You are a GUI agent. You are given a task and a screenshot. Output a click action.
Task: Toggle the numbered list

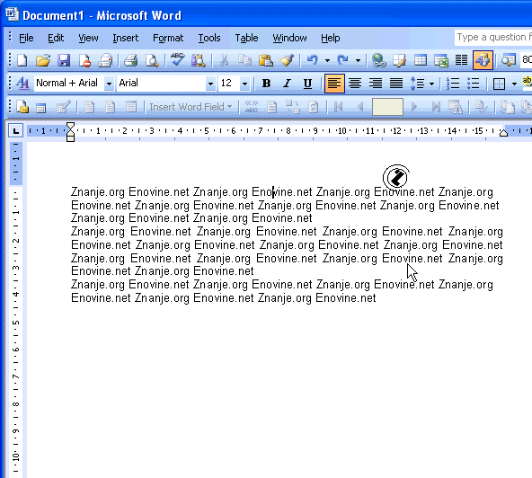click(453, 84)
